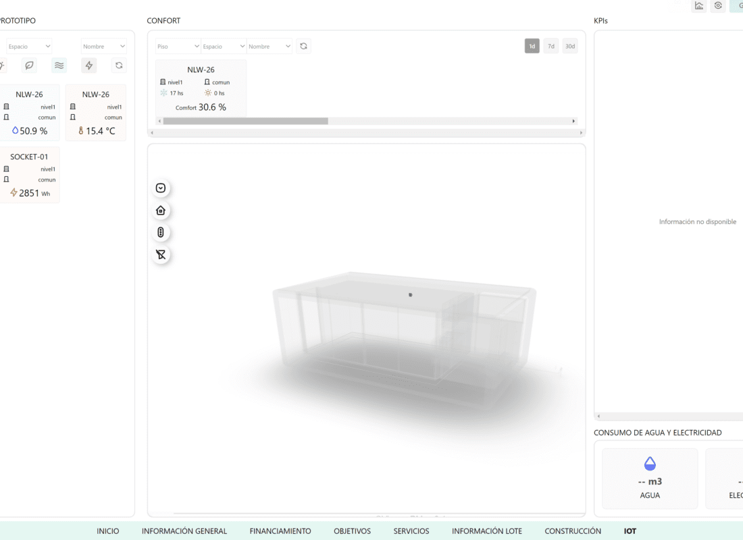Click the home view button in 3D viewer
Screen dimensions: 743x540
(x=161, y=211)
